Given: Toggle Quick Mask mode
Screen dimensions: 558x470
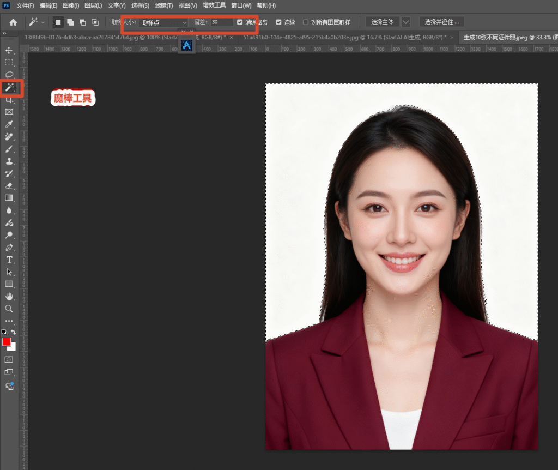Looking at the screenshot, I should pyautogui.click(x=9, y=360).
